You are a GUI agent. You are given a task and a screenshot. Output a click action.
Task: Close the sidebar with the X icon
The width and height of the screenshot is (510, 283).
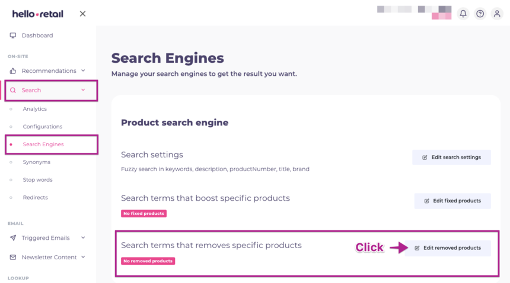click(82, 14)
